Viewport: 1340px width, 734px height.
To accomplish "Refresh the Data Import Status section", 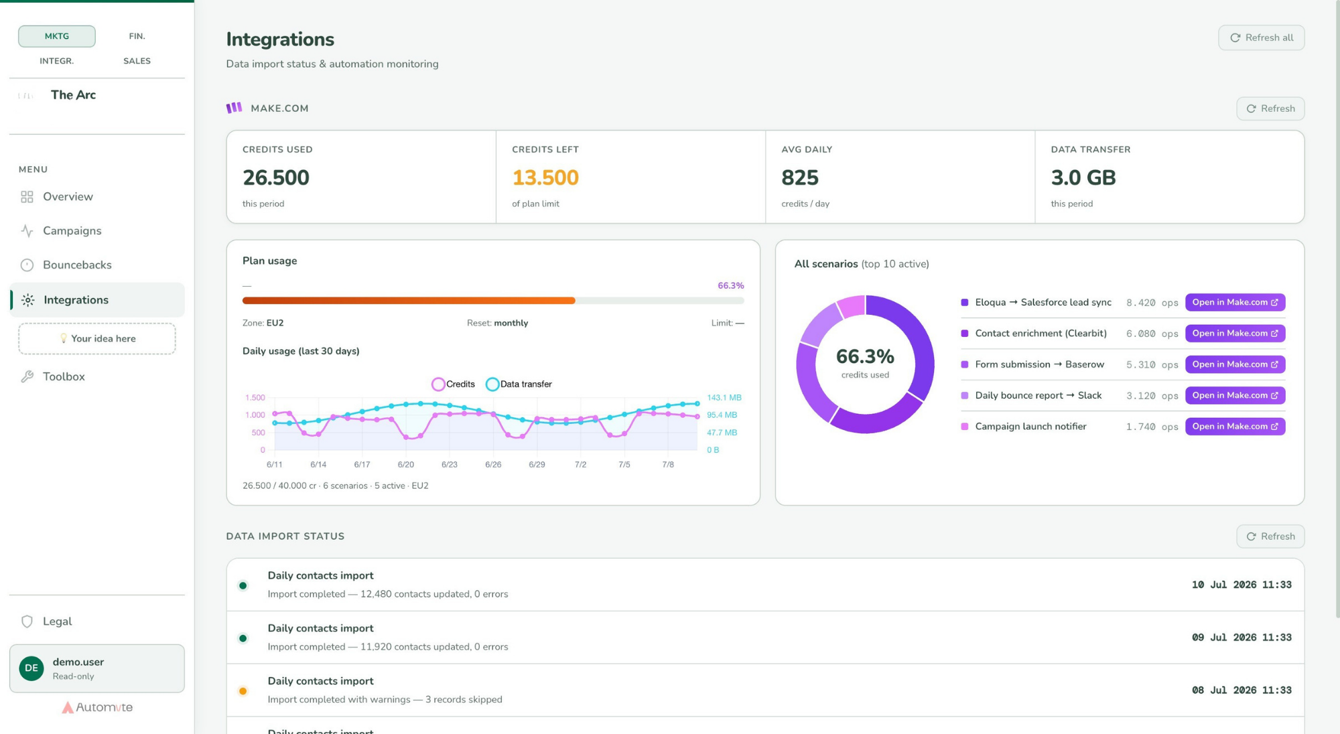I will (x=1270, y=536).
